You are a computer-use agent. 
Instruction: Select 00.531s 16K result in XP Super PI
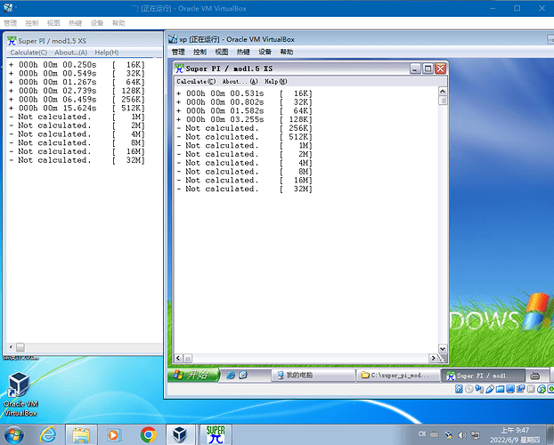245,93
